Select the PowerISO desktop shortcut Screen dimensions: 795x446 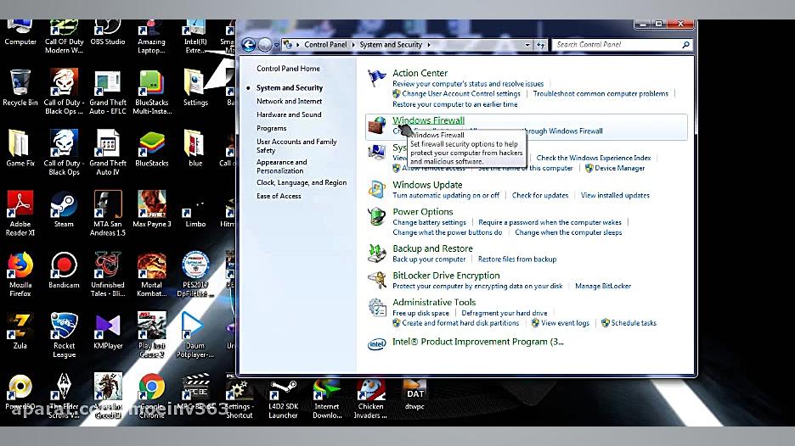tap(20, 393)
